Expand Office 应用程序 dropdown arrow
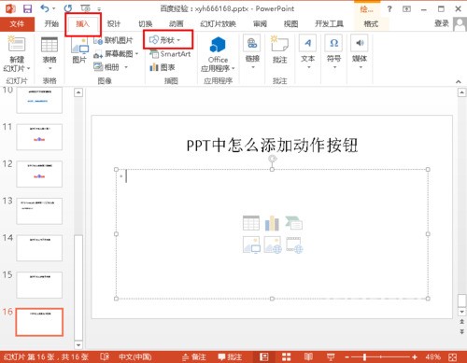 coord(233,68)
